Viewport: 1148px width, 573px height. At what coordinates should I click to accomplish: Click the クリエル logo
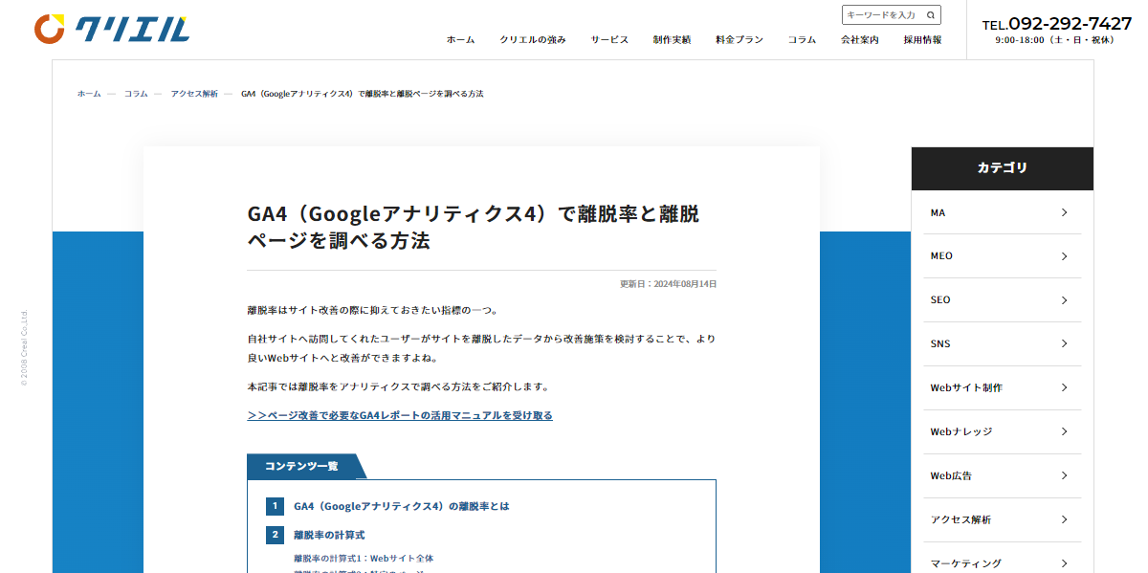point(112,30)
